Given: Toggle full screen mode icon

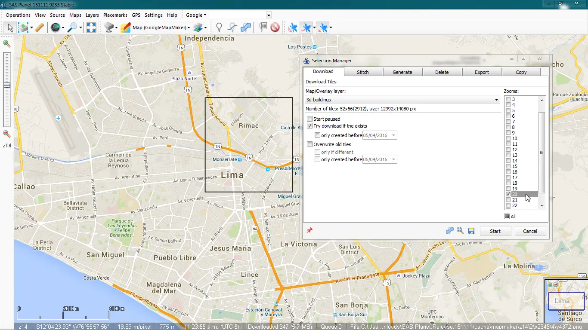Looking at the screenshot, I should pyautogui.click(x=91, y=27).
